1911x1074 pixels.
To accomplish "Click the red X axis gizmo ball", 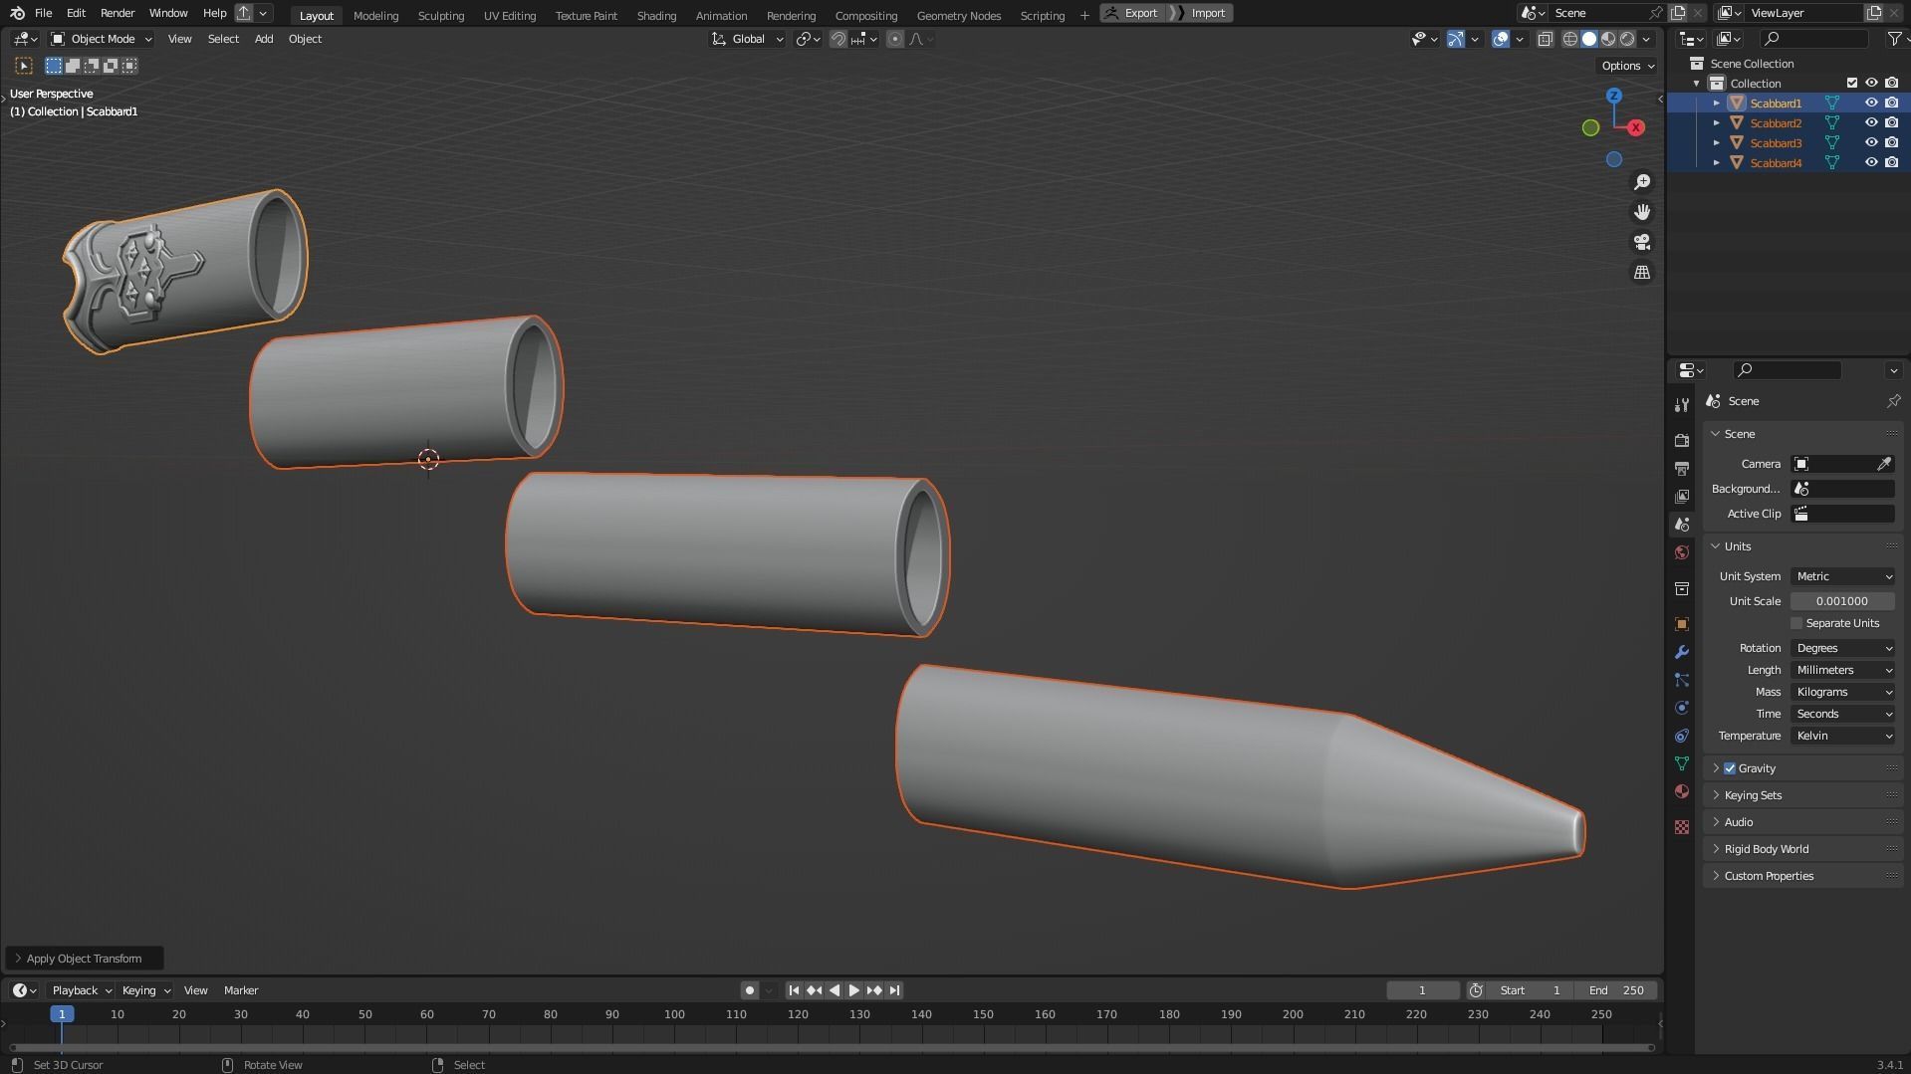I will coord(1635,127).
